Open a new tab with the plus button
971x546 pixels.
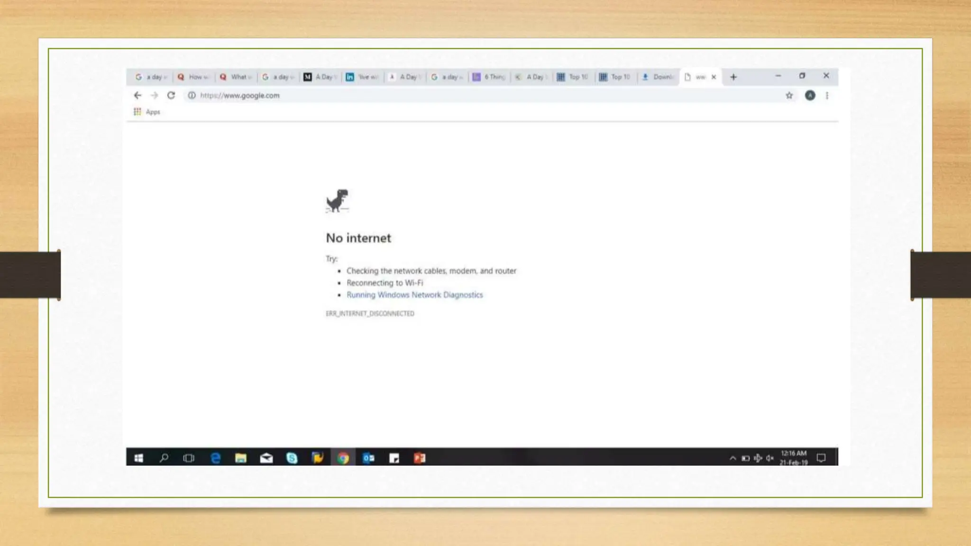(x=733, y=77)
